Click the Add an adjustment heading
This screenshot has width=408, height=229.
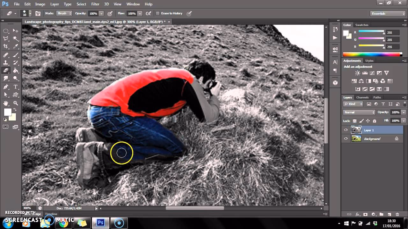pos(358,66)
